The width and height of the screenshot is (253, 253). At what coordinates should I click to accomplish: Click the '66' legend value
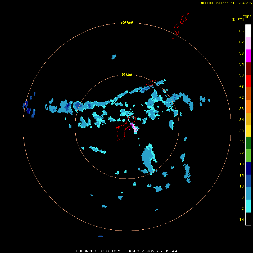point(241,31)
